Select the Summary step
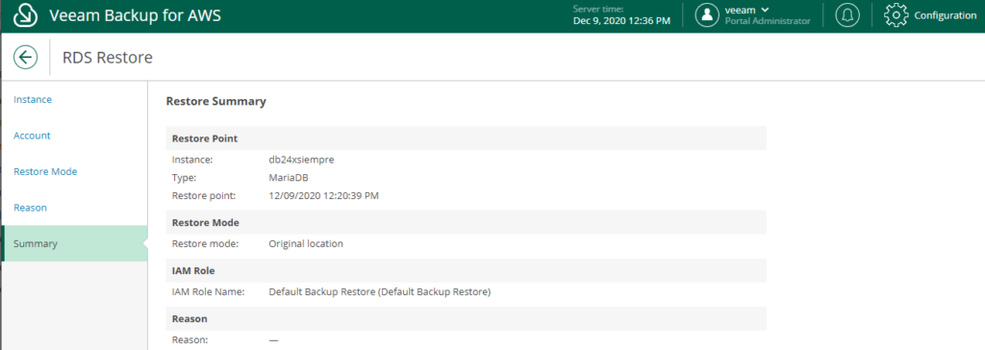 pyautogui.click(x=74, y=243)
